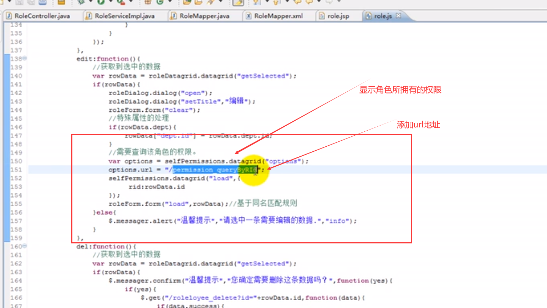This screenshot has width=547, height=308.
Task: Click the comment '//特殊属性的处理'
Action: [x=139, y=118]
